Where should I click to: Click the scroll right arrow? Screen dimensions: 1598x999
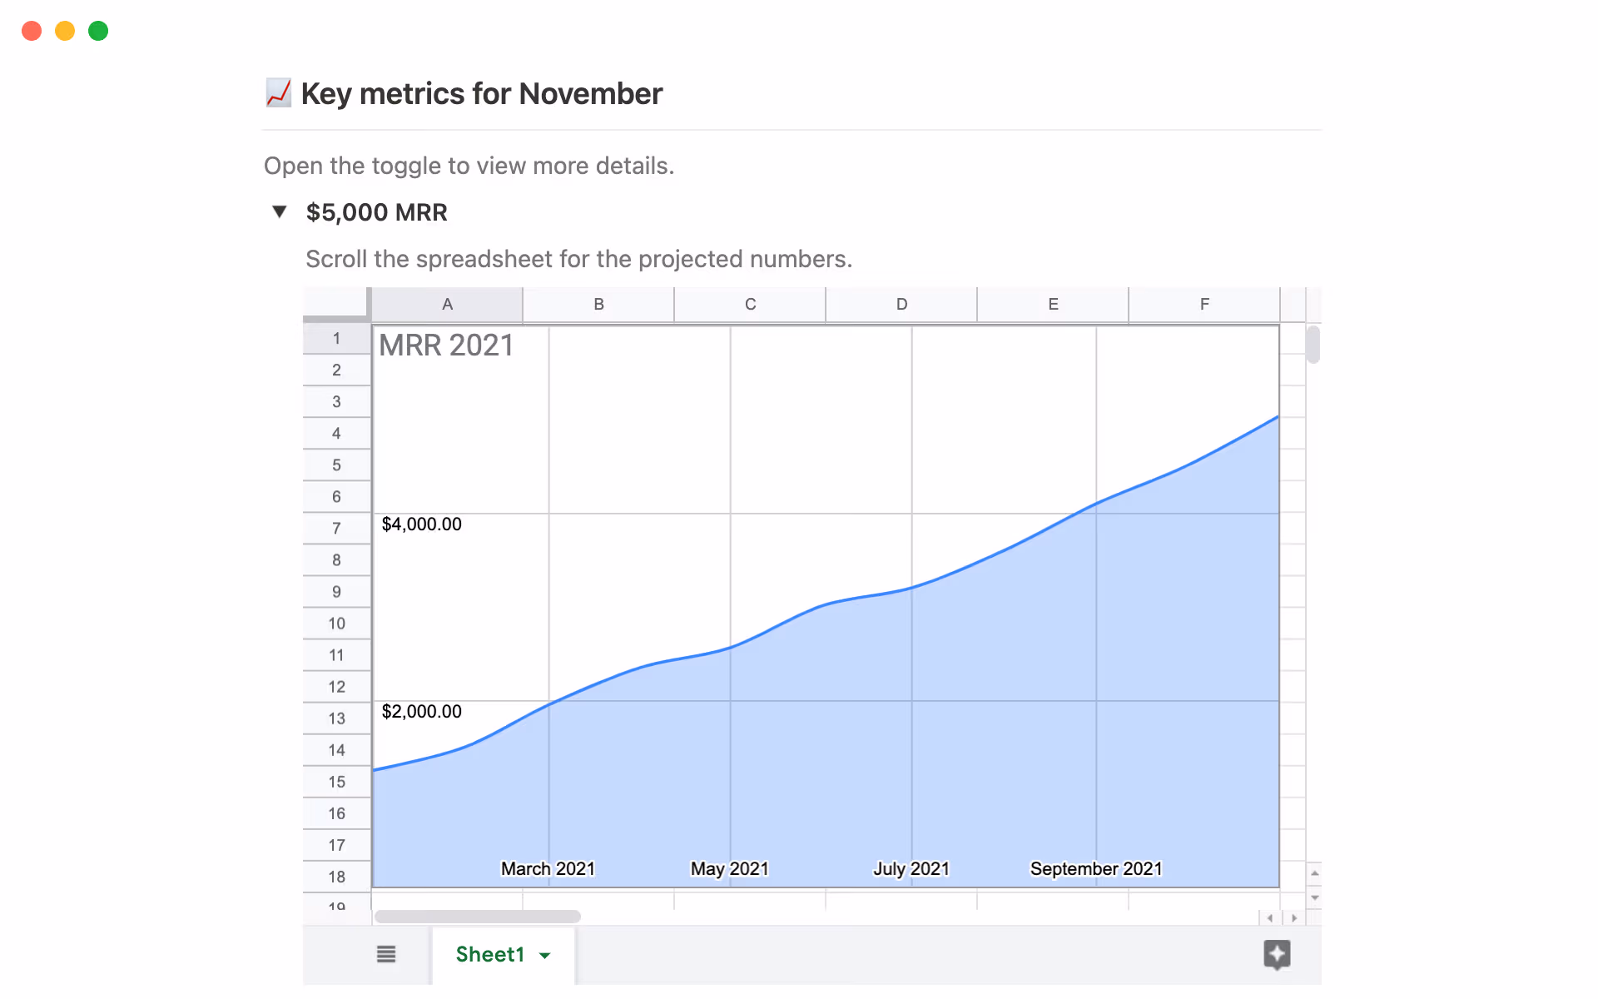pos(1293,917)
